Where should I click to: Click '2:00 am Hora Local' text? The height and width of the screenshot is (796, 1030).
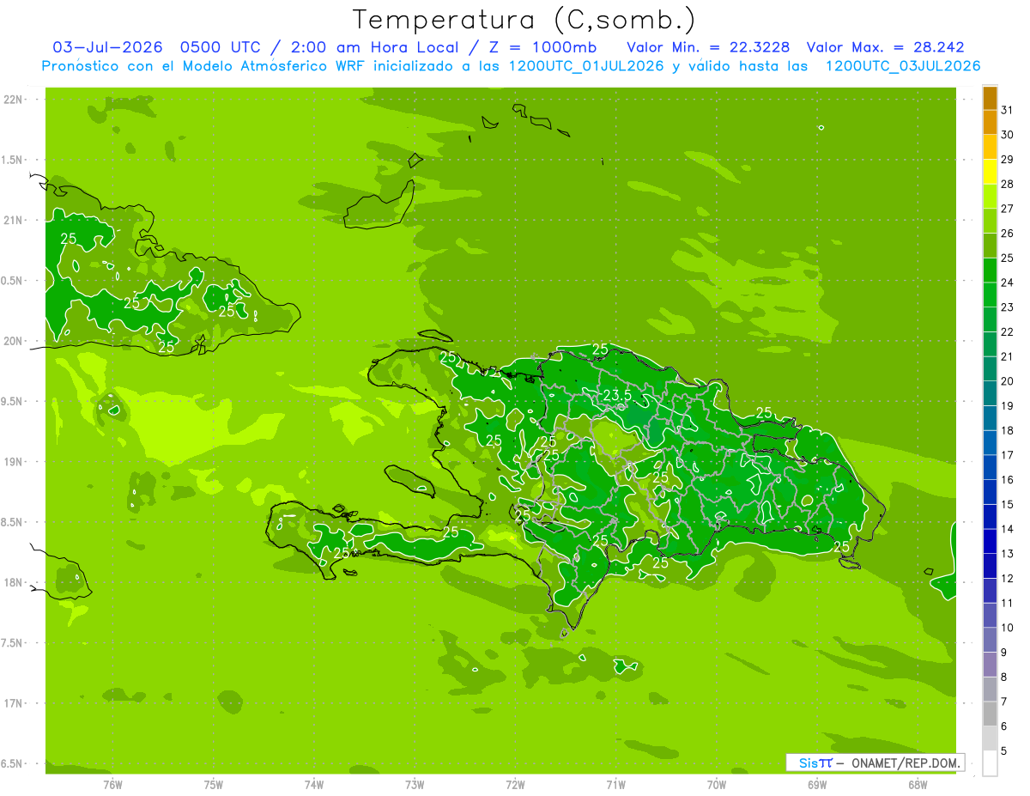click(375, 47)
